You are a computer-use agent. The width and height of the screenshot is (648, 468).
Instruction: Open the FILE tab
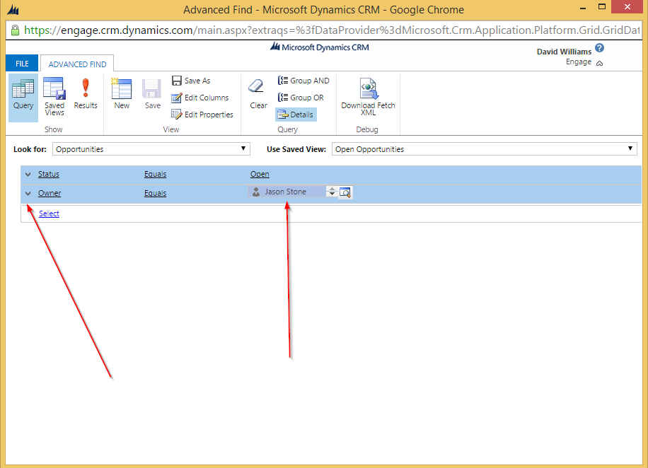click(x=22, y=64)
